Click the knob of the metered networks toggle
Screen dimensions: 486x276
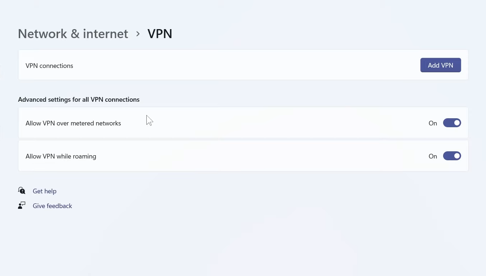[457, 123]
